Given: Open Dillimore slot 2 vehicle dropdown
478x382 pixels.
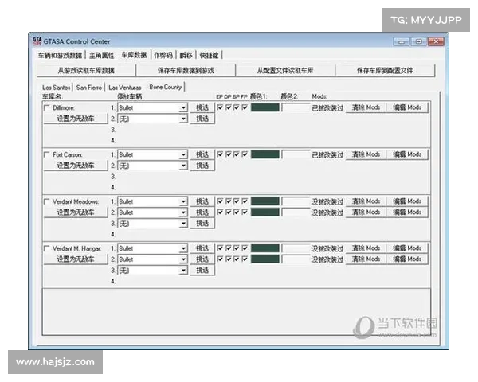Looking at the screenshot, I should 183,119.
